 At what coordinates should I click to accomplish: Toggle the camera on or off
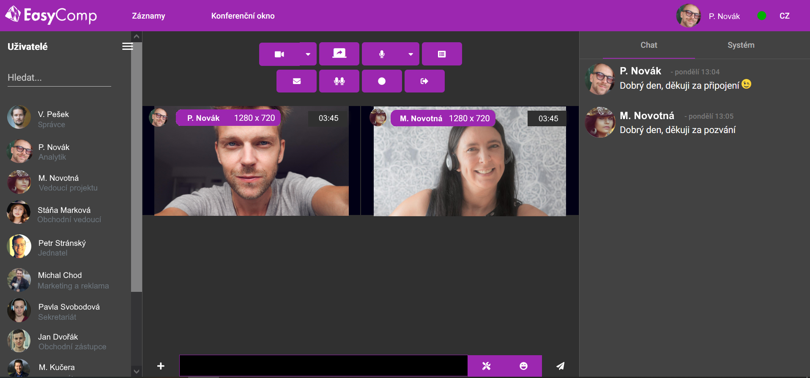point(279,54)
